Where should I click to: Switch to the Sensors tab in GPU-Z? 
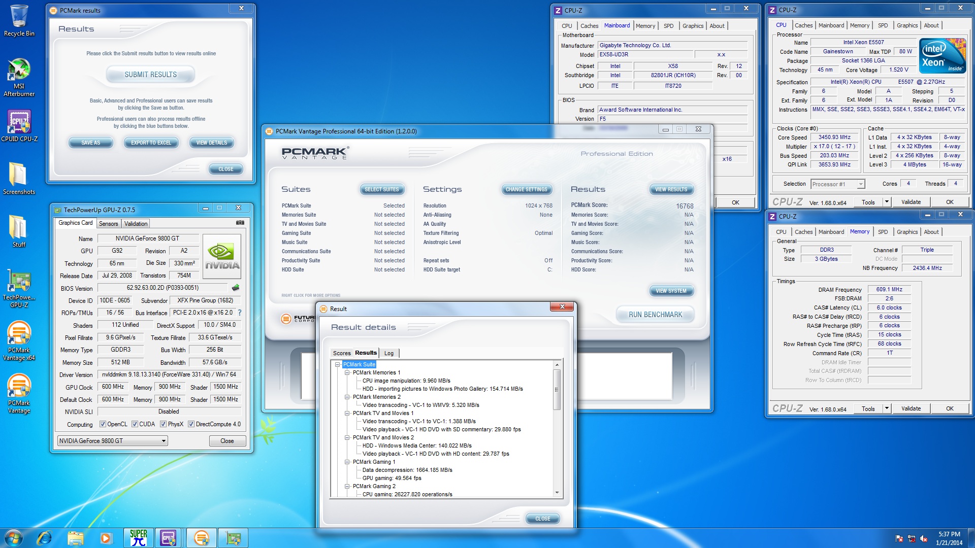pyautogui.click(x=108, y=224)
